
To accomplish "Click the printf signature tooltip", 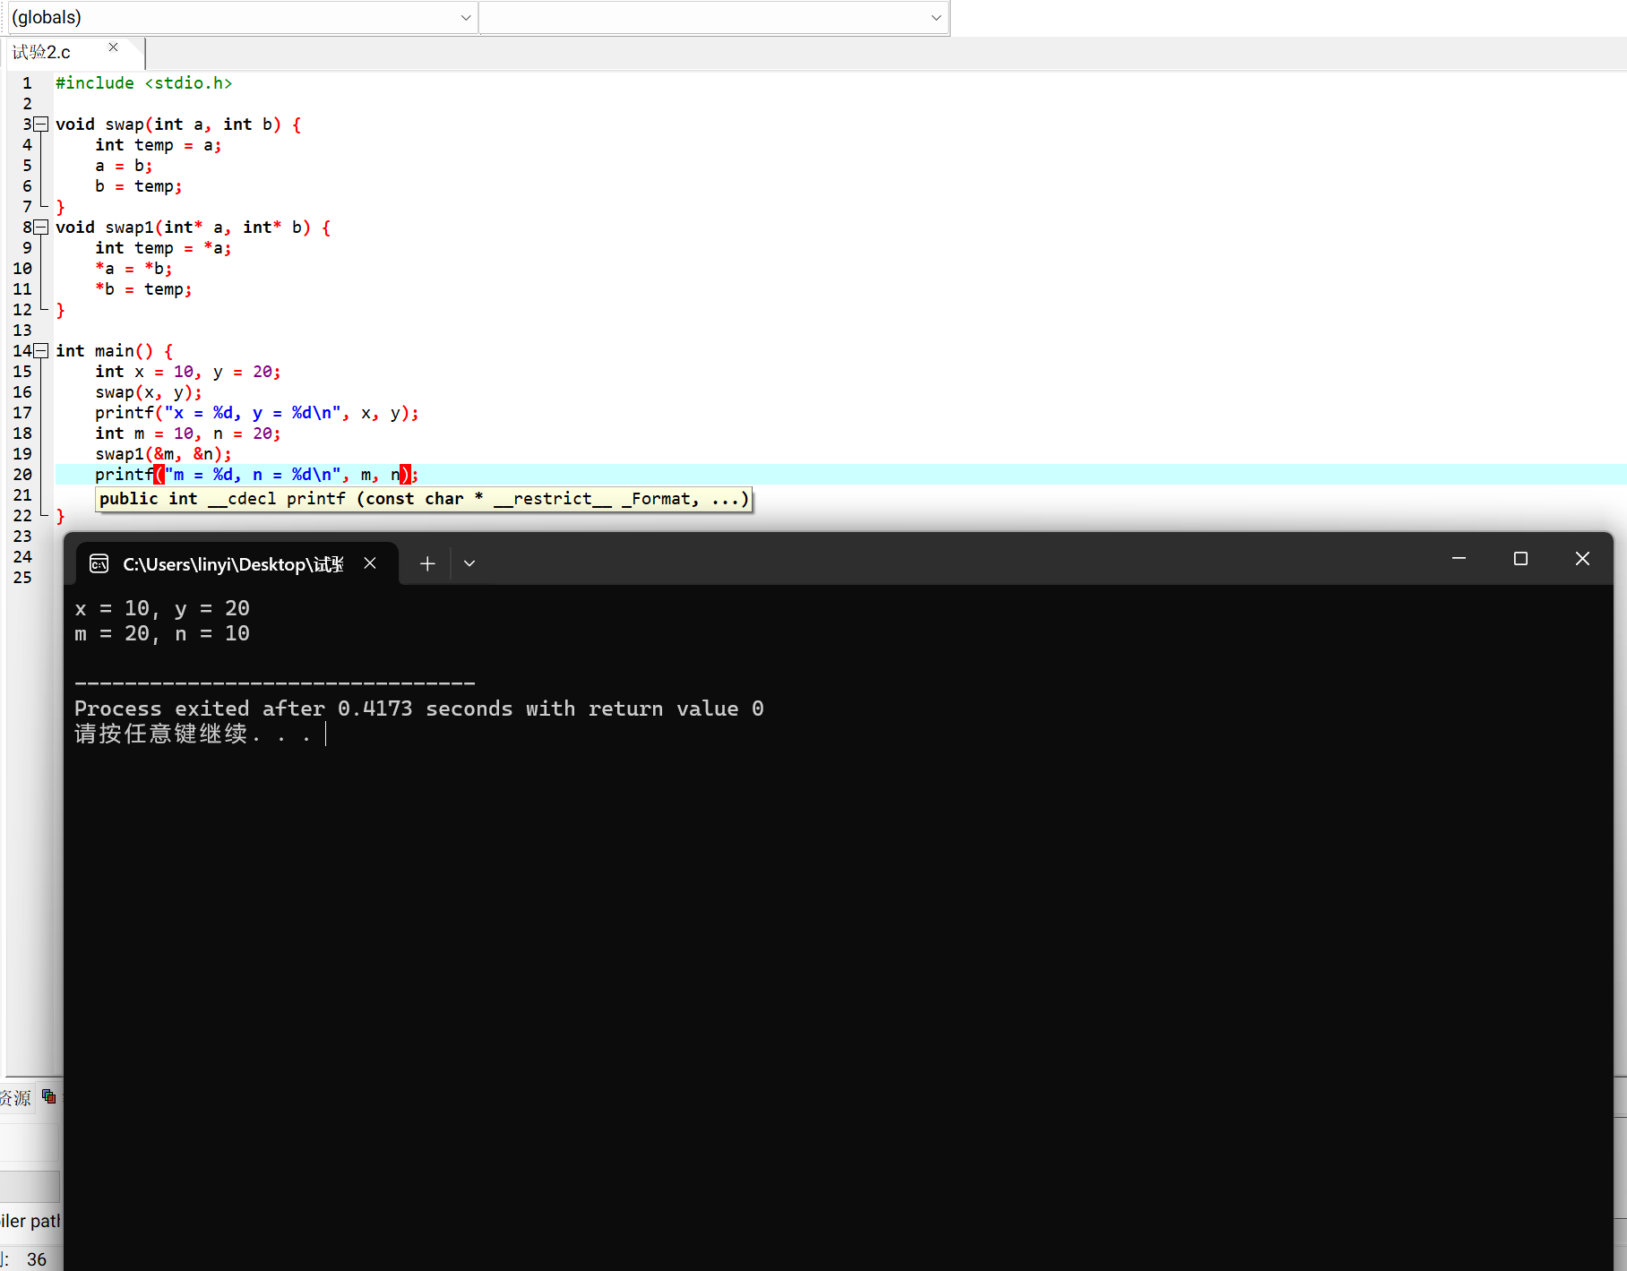I will pos(424,499).
